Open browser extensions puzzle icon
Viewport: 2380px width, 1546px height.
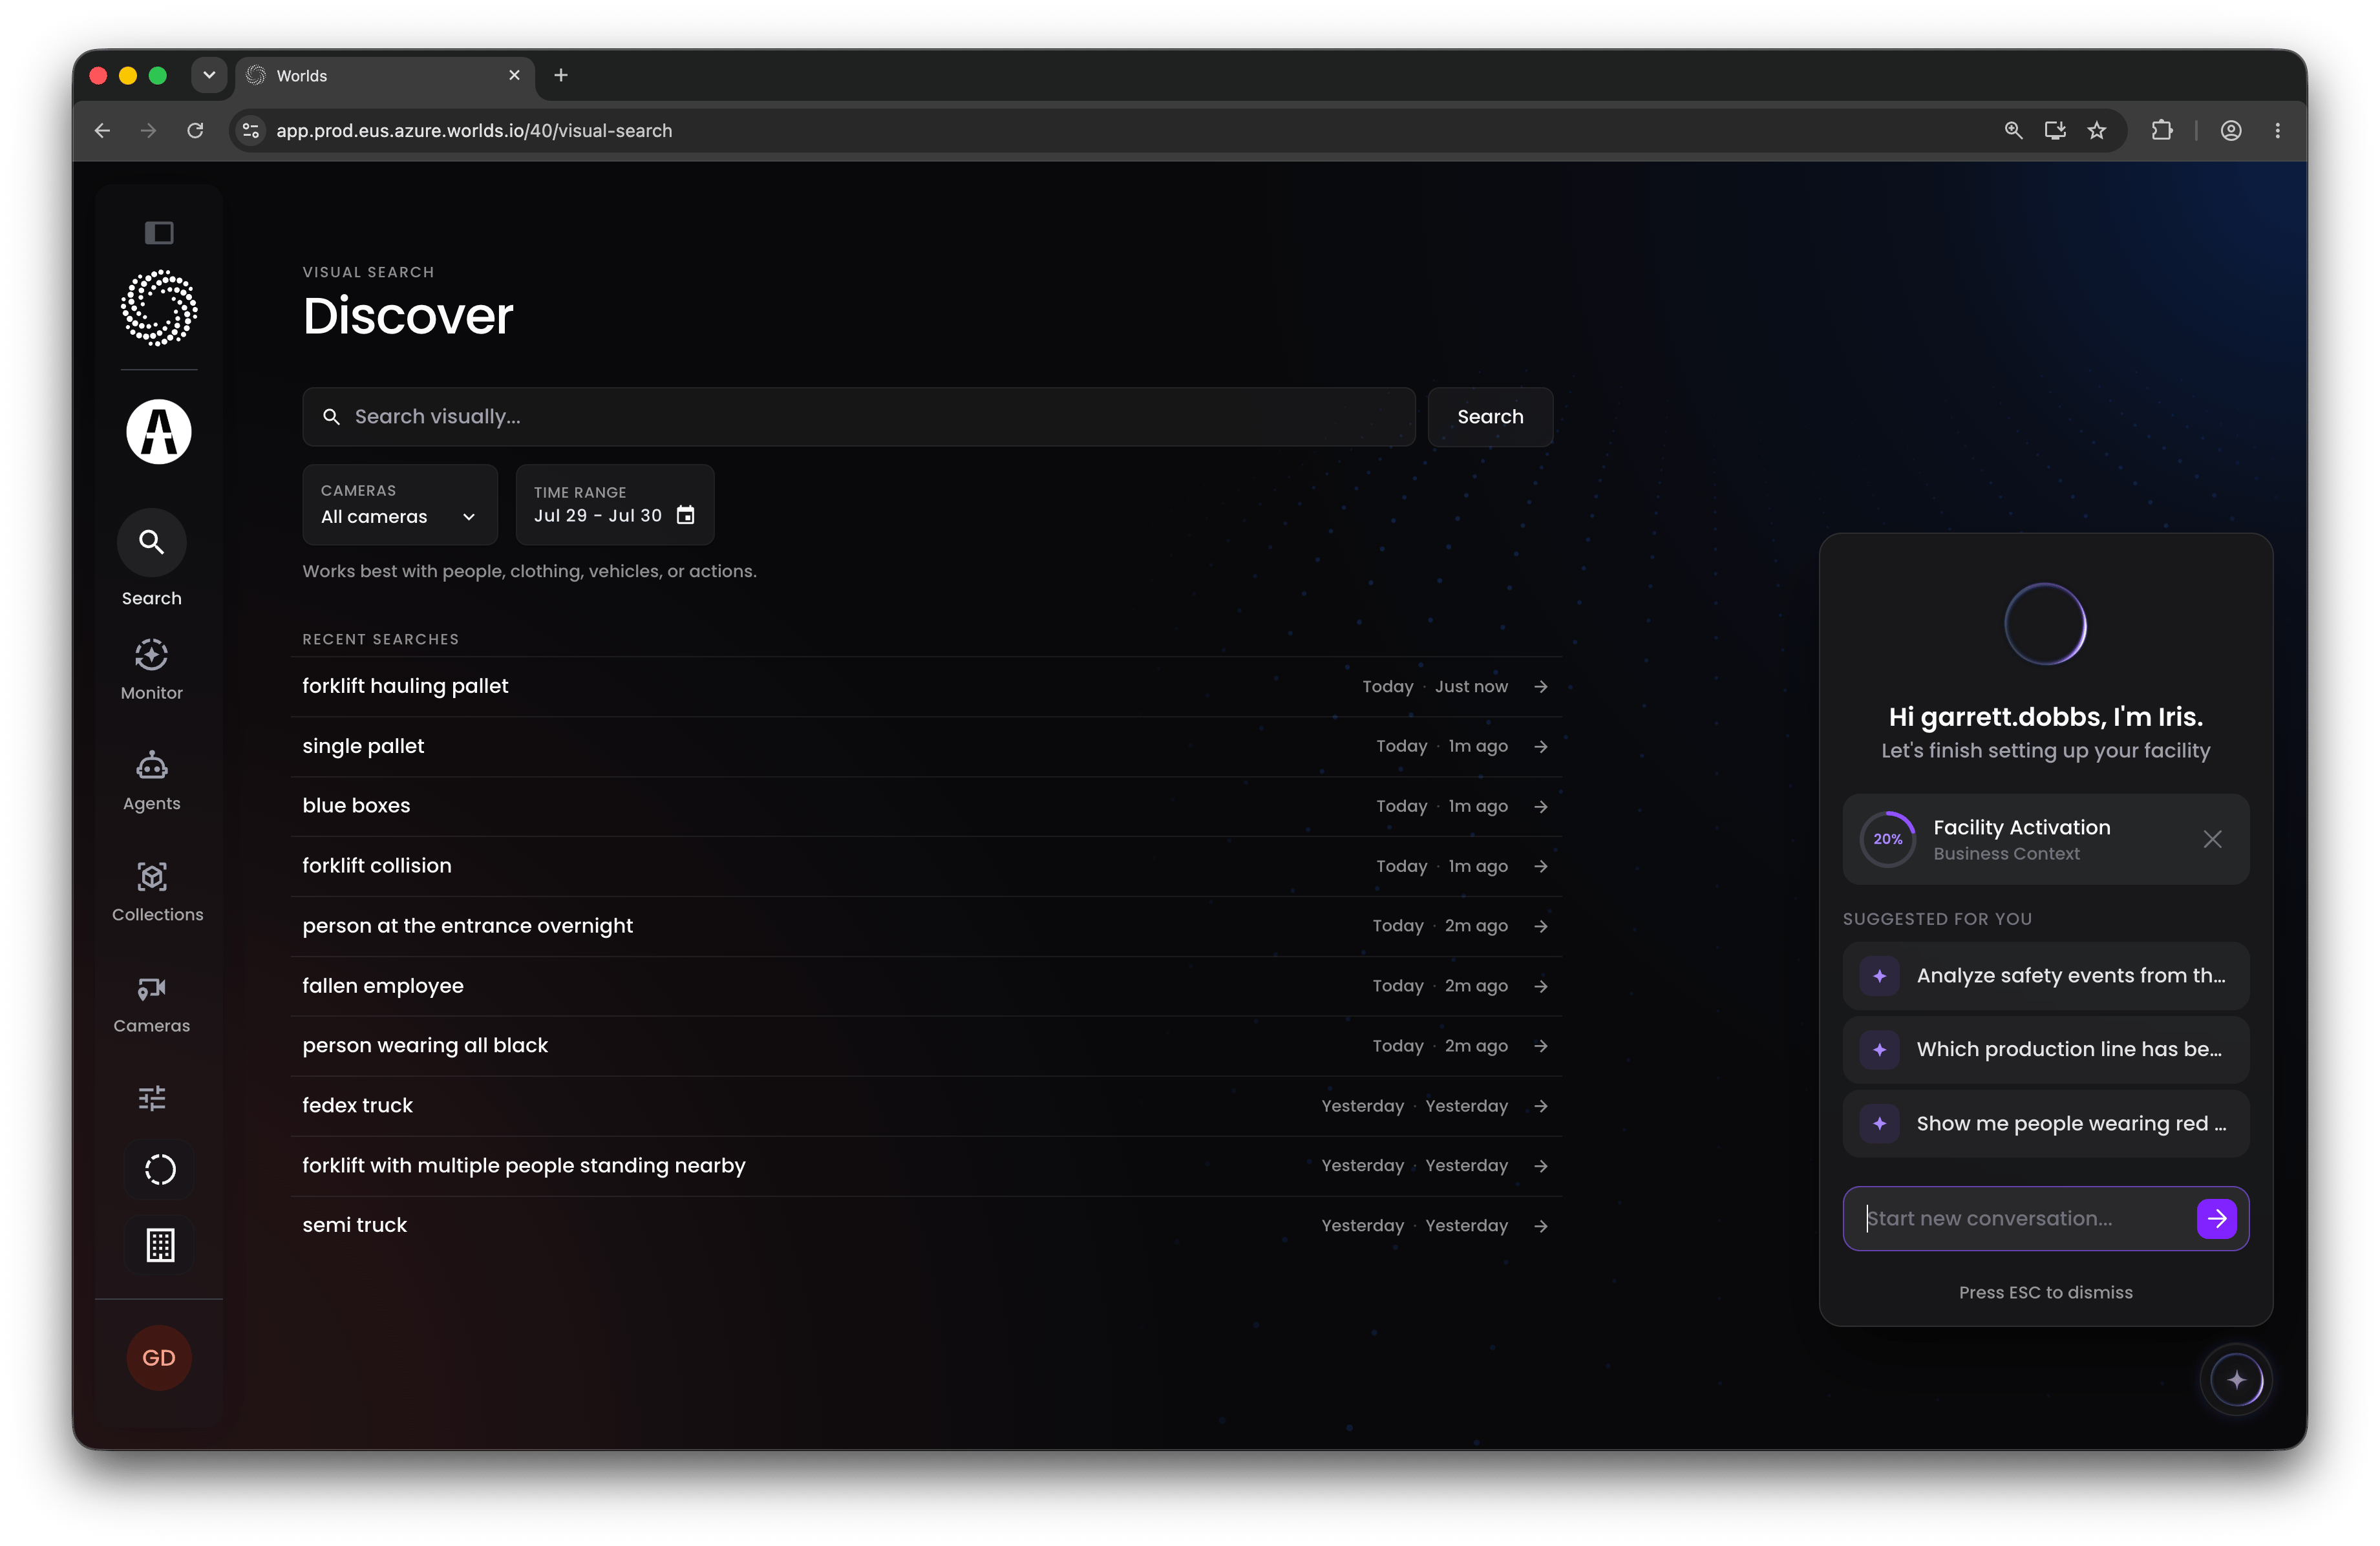(x=2162, y=130)
